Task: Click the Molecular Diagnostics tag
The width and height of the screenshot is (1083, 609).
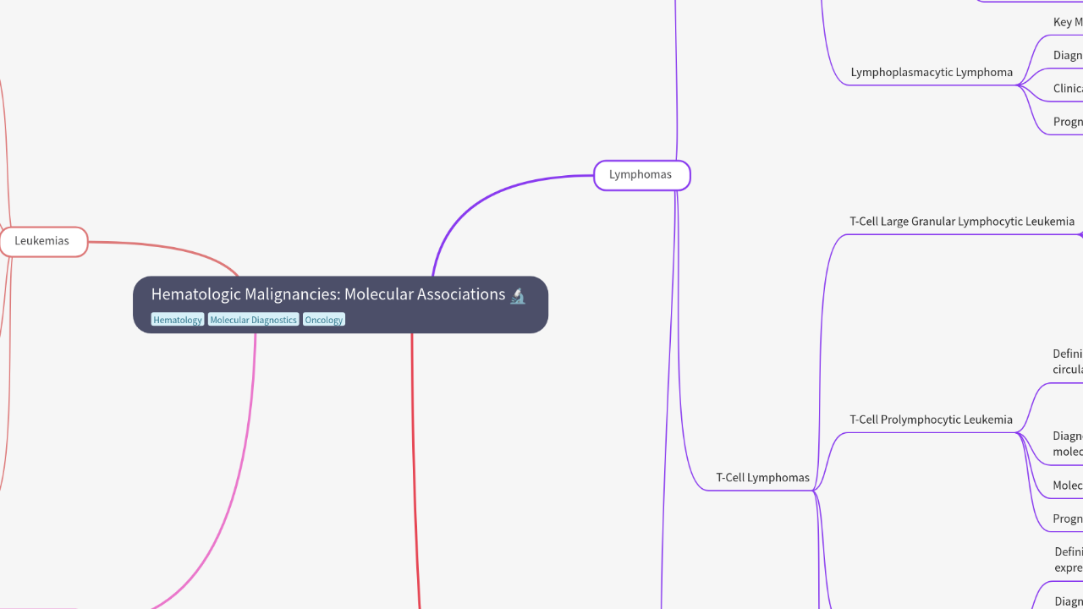Action: tap(254, 320)
